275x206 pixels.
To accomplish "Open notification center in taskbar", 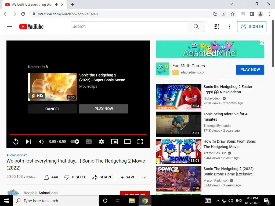I will click(x=266, y=201).
